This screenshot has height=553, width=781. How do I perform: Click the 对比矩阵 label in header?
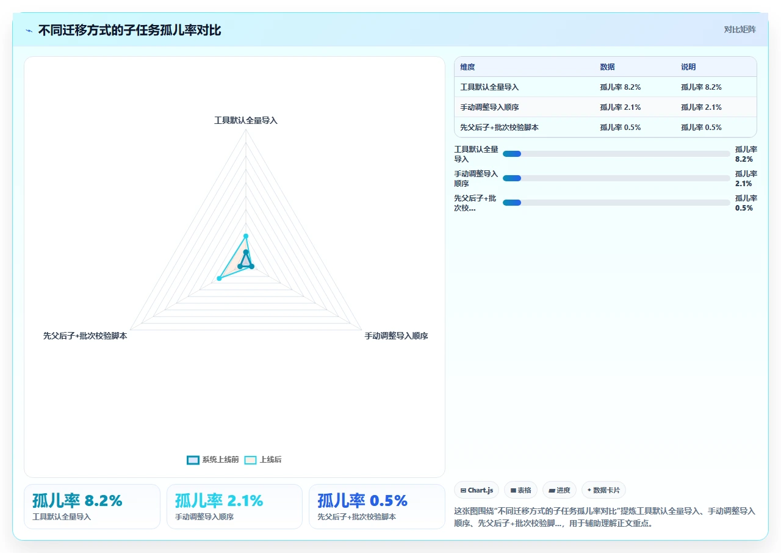pyautogui.click(x=740, y=29)
